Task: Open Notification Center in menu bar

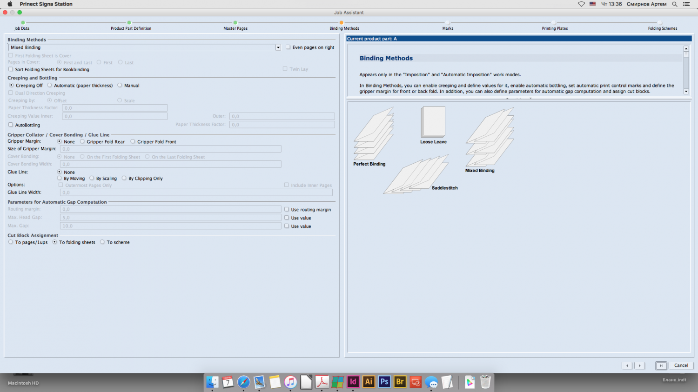Action: (x=686, y=4)
